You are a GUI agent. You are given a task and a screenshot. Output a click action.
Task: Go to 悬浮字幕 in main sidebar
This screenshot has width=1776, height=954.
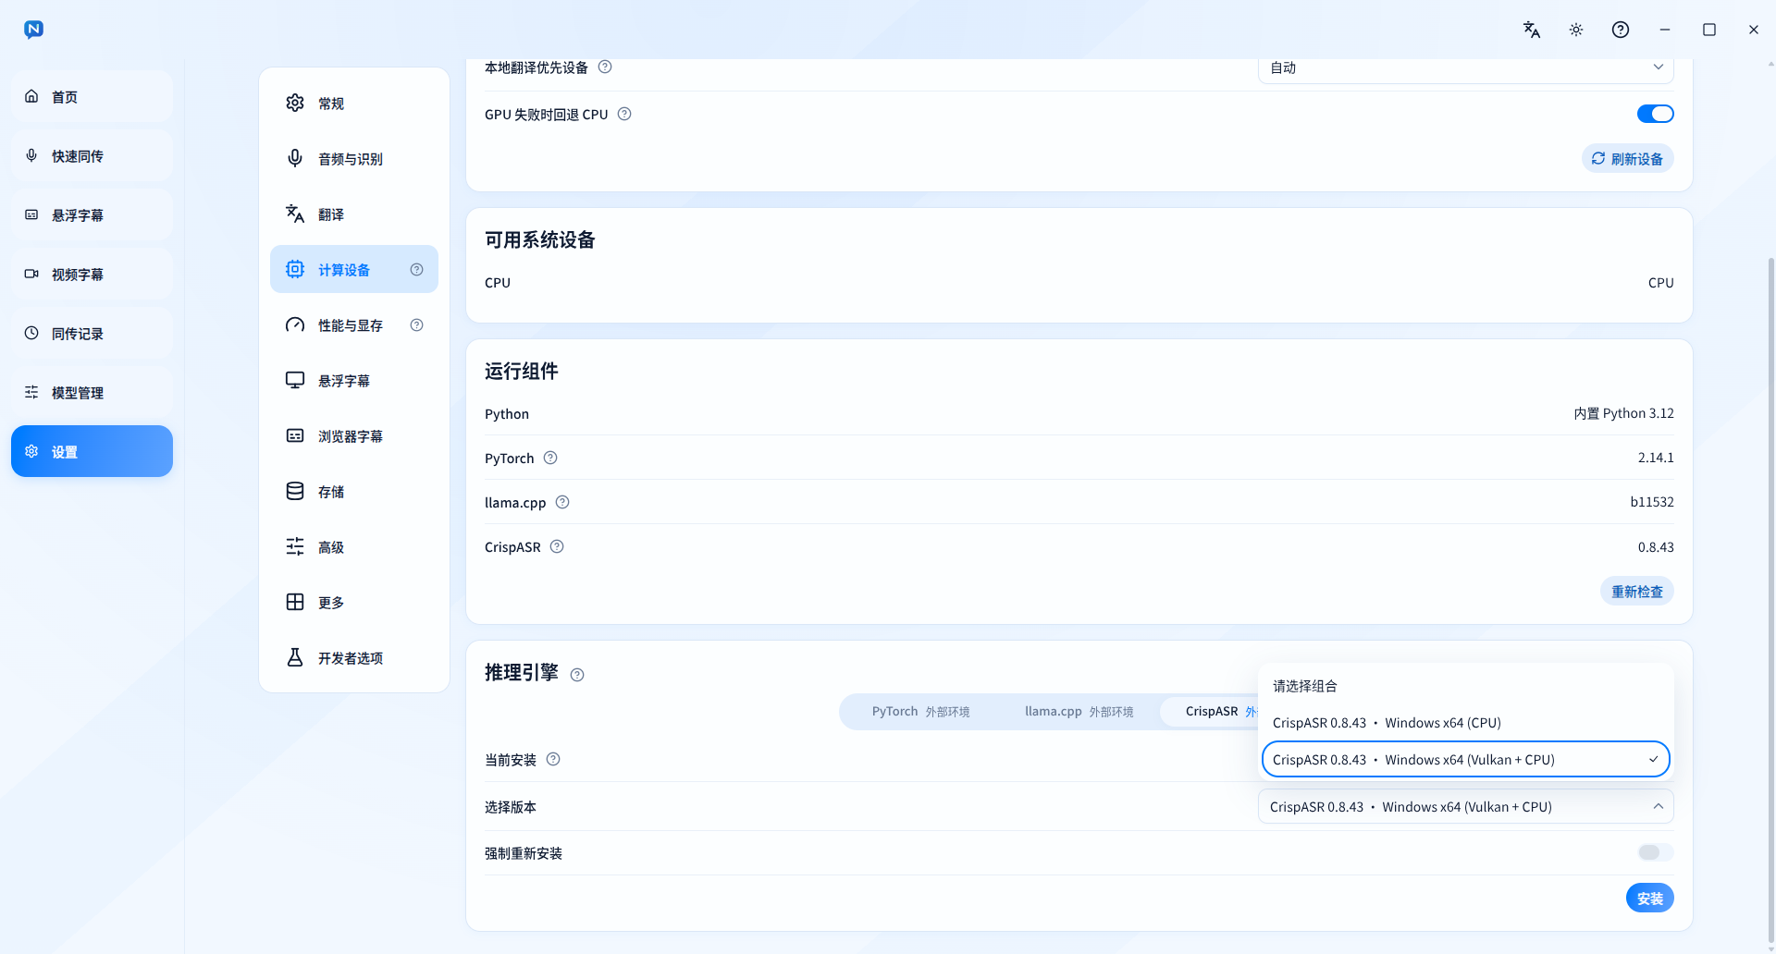[92, 214]
